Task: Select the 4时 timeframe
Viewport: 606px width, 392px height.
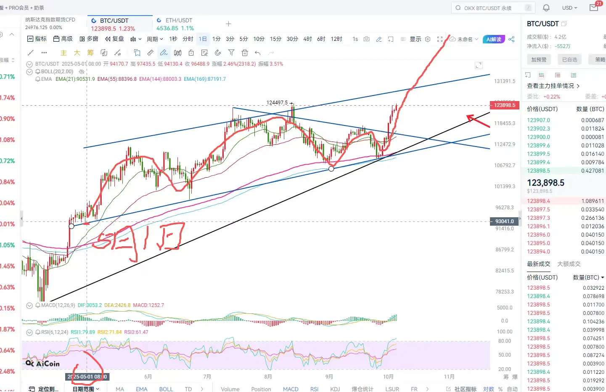Action: [308, 39]
